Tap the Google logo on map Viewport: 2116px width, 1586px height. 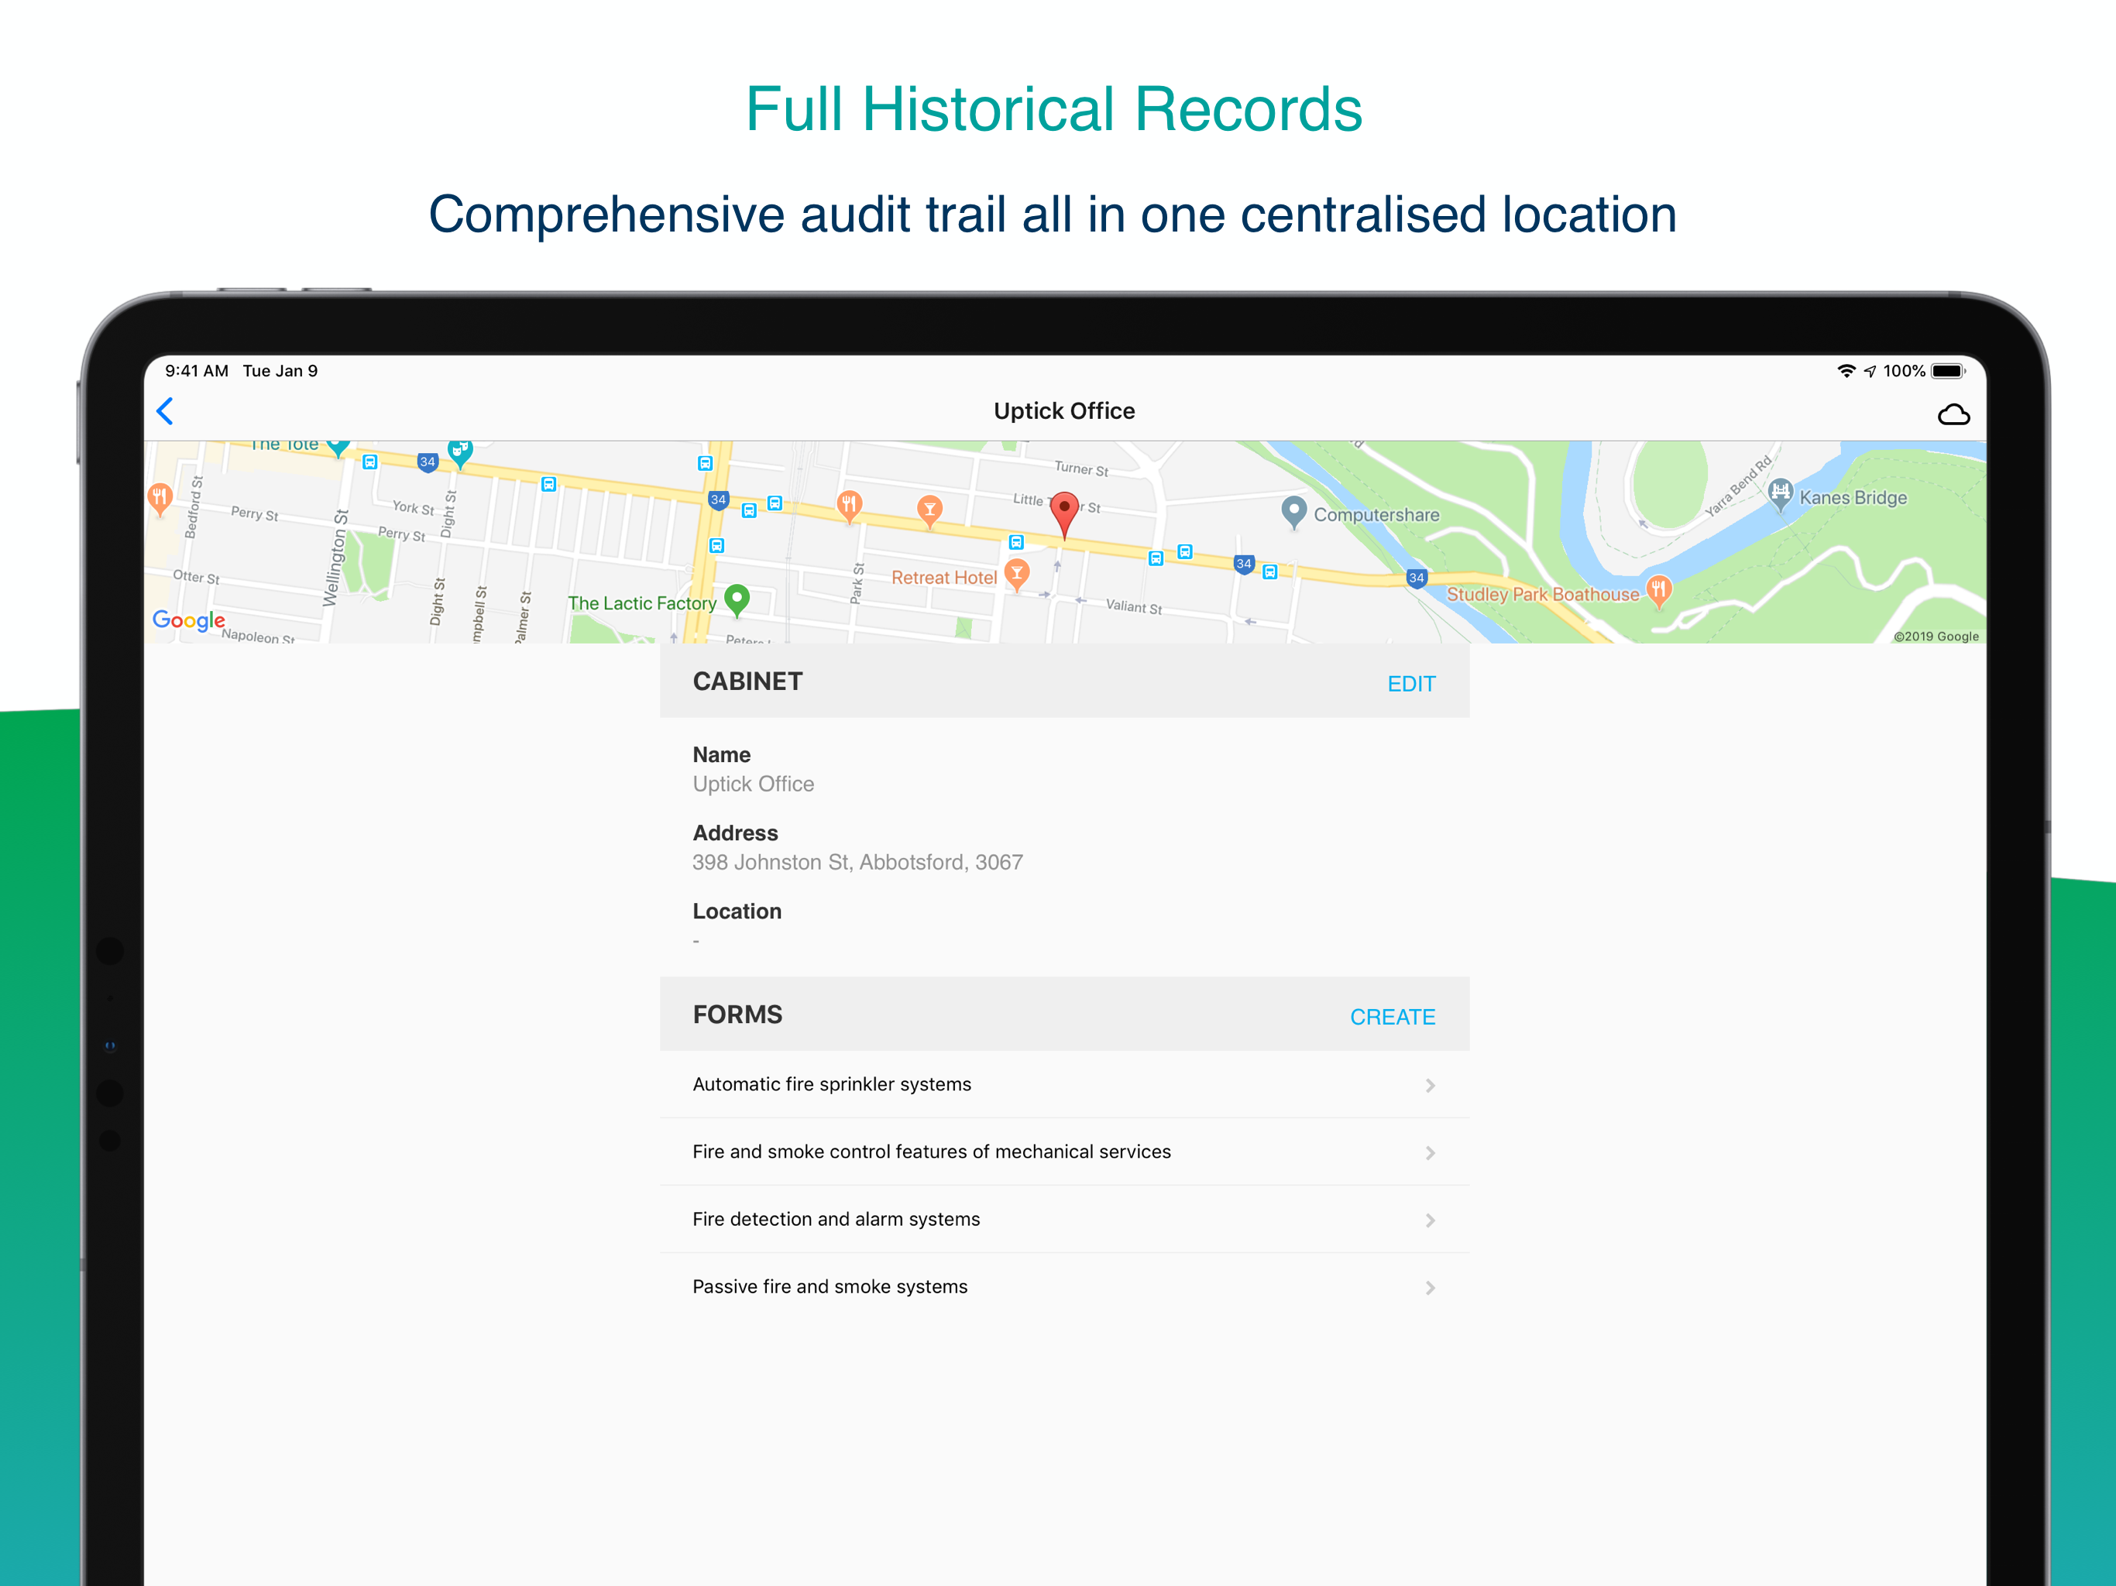pos(190,621)
